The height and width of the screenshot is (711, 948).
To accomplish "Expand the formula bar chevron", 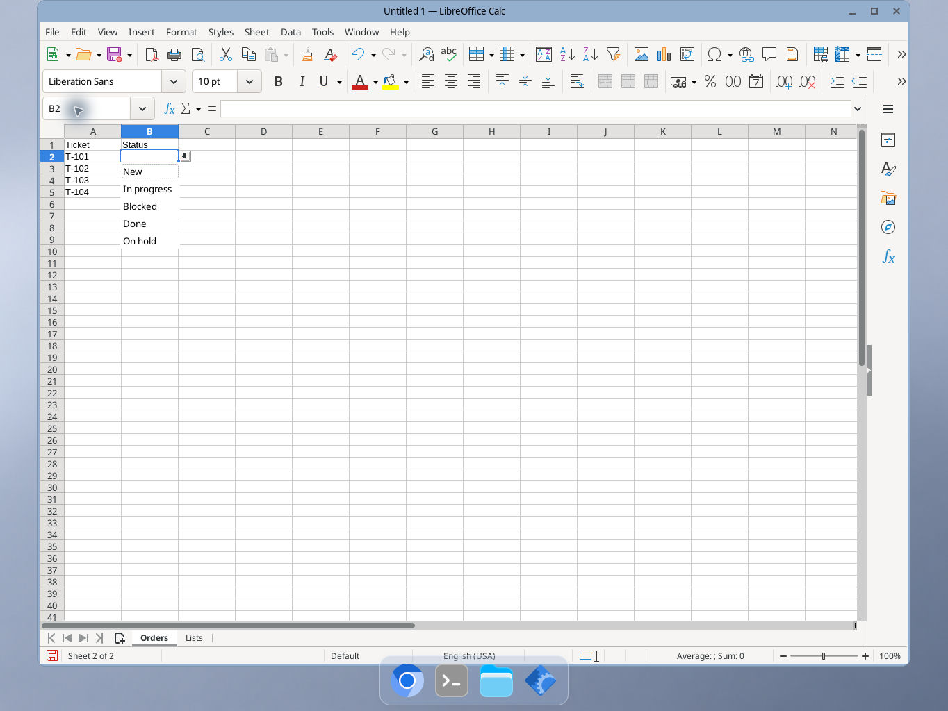I will (858, 109).
